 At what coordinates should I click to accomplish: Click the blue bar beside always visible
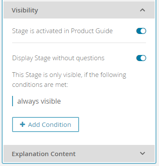(13, 101)
